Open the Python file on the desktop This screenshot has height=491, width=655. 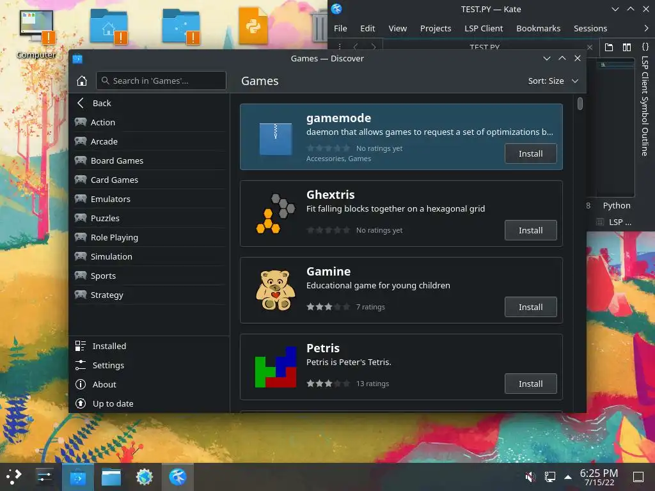pyautogui.click(x=253, y=26)
